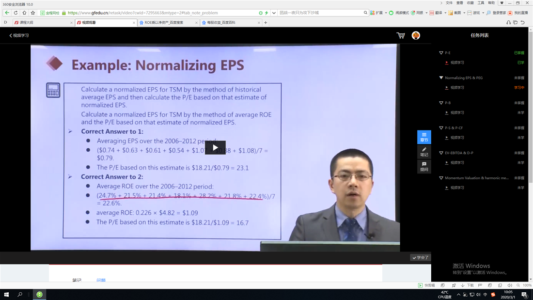Open the 扩展 extensions button
The width and height of the screenshot is (533, 300).
click(x=377, y=13)
